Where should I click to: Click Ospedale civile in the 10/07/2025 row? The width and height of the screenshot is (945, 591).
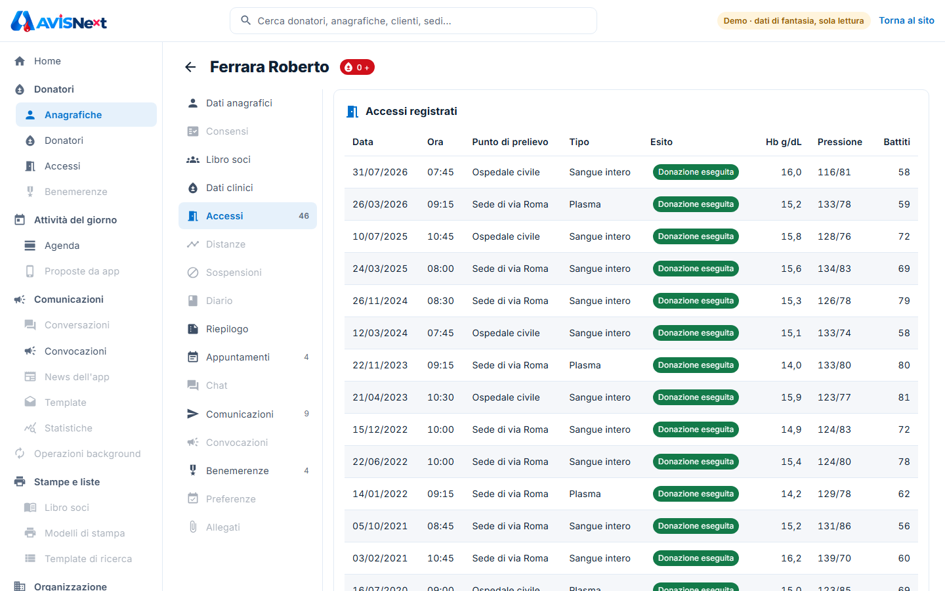point(506,236)
